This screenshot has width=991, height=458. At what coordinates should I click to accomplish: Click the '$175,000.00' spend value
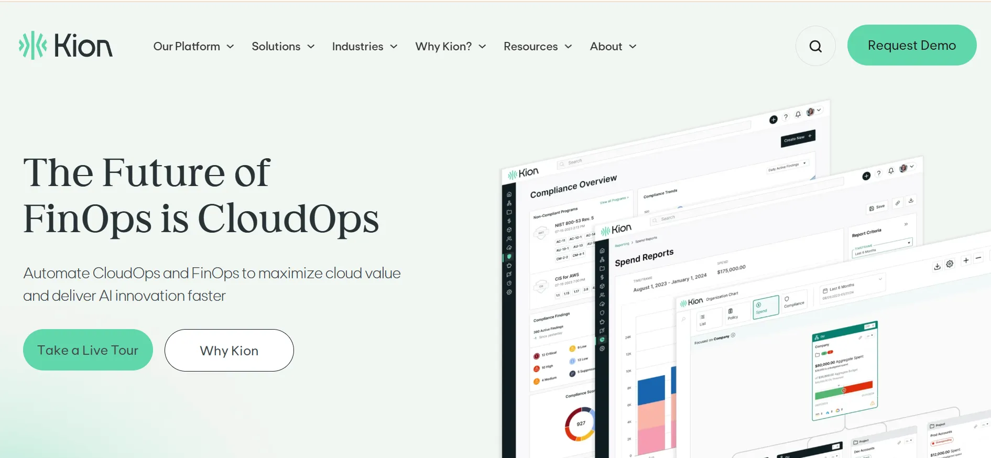click(x=732, y=269)
